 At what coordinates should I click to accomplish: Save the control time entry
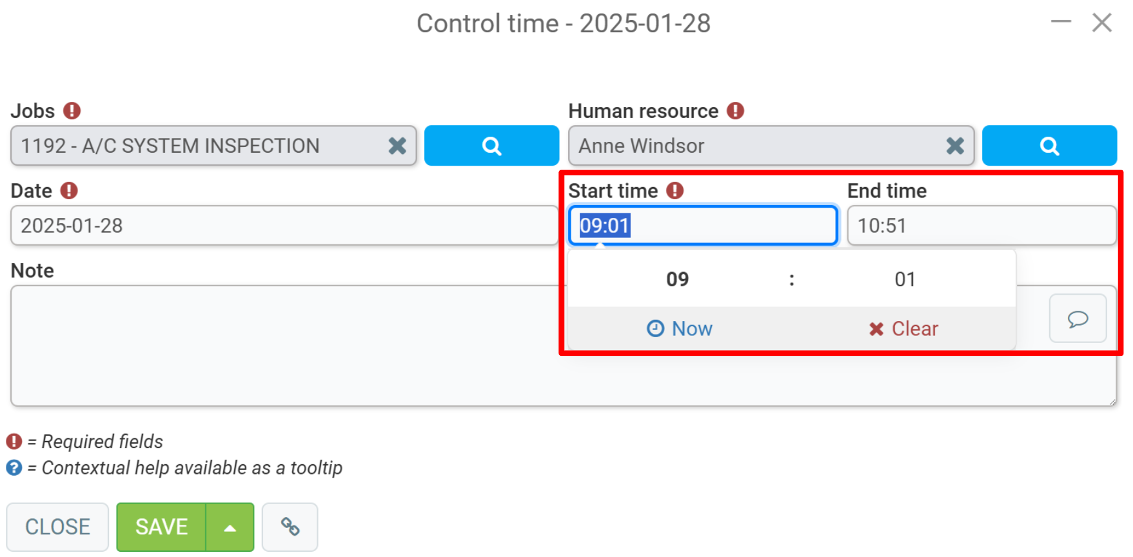click(x=161, y=527)
